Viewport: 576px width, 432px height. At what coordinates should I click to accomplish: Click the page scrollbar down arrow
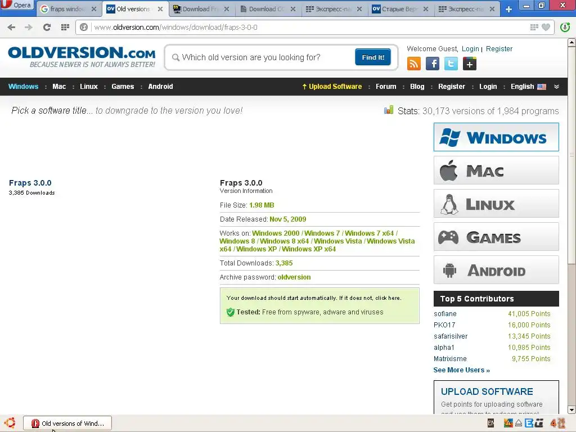pos(571,409)
